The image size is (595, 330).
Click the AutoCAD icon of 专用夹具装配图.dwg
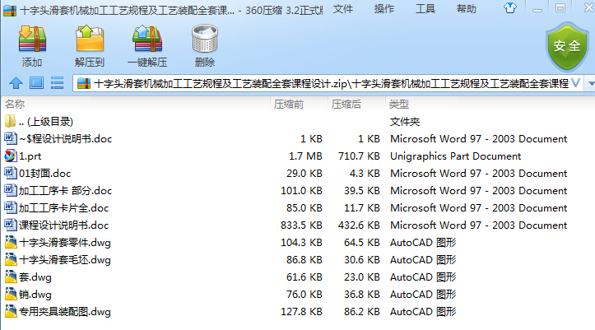pos(11,311)
